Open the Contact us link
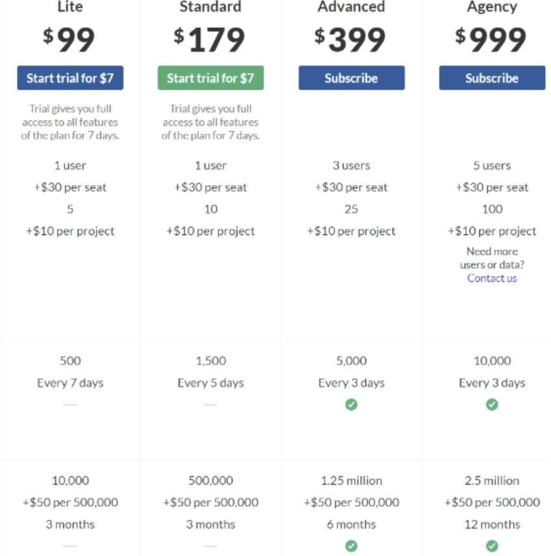 pos(492,279)
